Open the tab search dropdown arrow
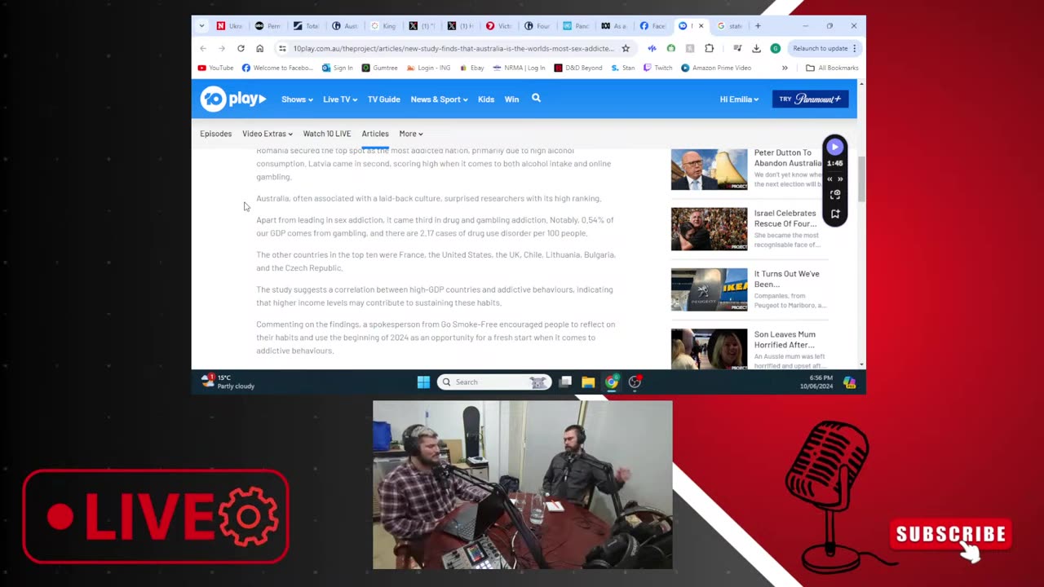The height and width of the screenshot is (587, 1044). click(x=201, y=26)
